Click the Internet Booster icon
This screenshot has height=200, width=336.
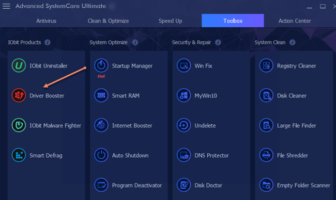click(101, 125)
